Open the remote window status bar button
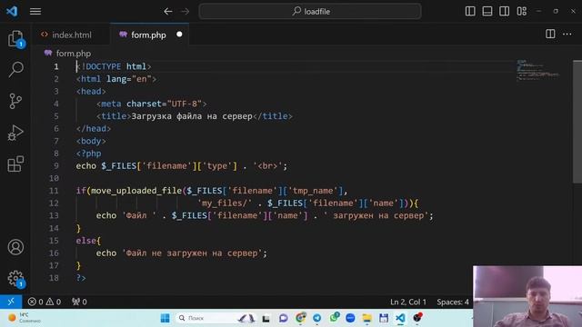Viewport: 582px width, 327px height. tap(11, 302)
